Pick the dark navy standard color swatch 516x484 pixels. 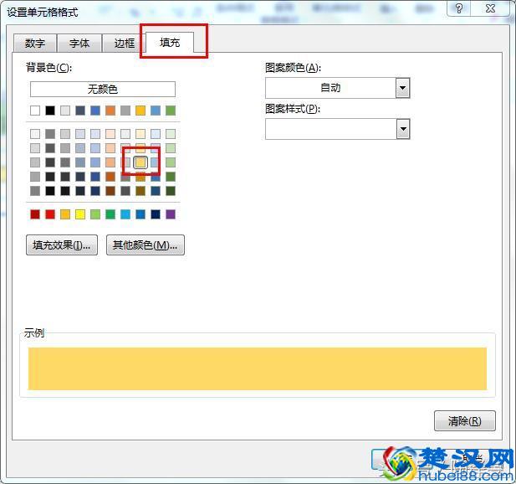point(156,214)
